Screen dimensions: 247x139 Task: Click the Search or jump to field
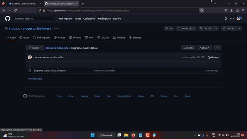(x=35, y=19)
